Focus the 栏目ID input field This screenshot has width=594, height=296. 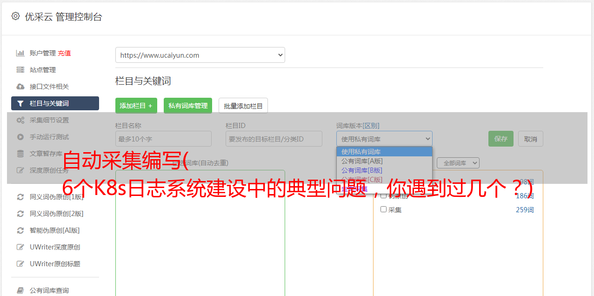274,139
